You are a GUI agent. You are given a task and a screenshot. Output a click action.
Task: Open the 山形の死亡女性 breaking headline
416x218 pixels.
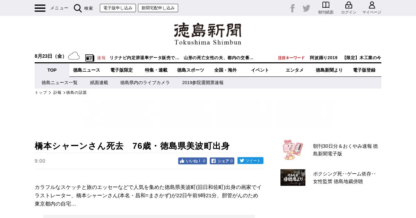coord(218,58)
